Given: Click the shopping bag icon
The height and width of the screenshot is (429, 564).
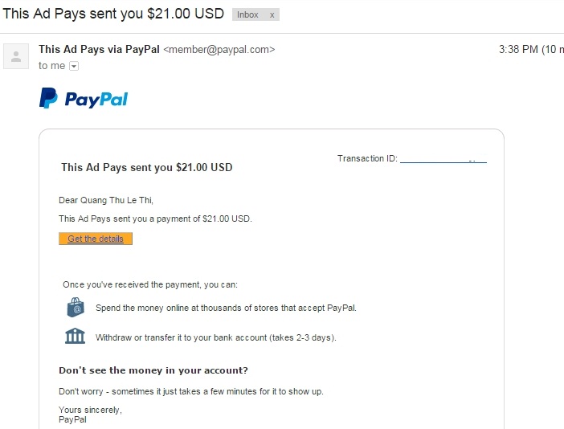Looking at the screenshot, I should (x=75, y=307).
